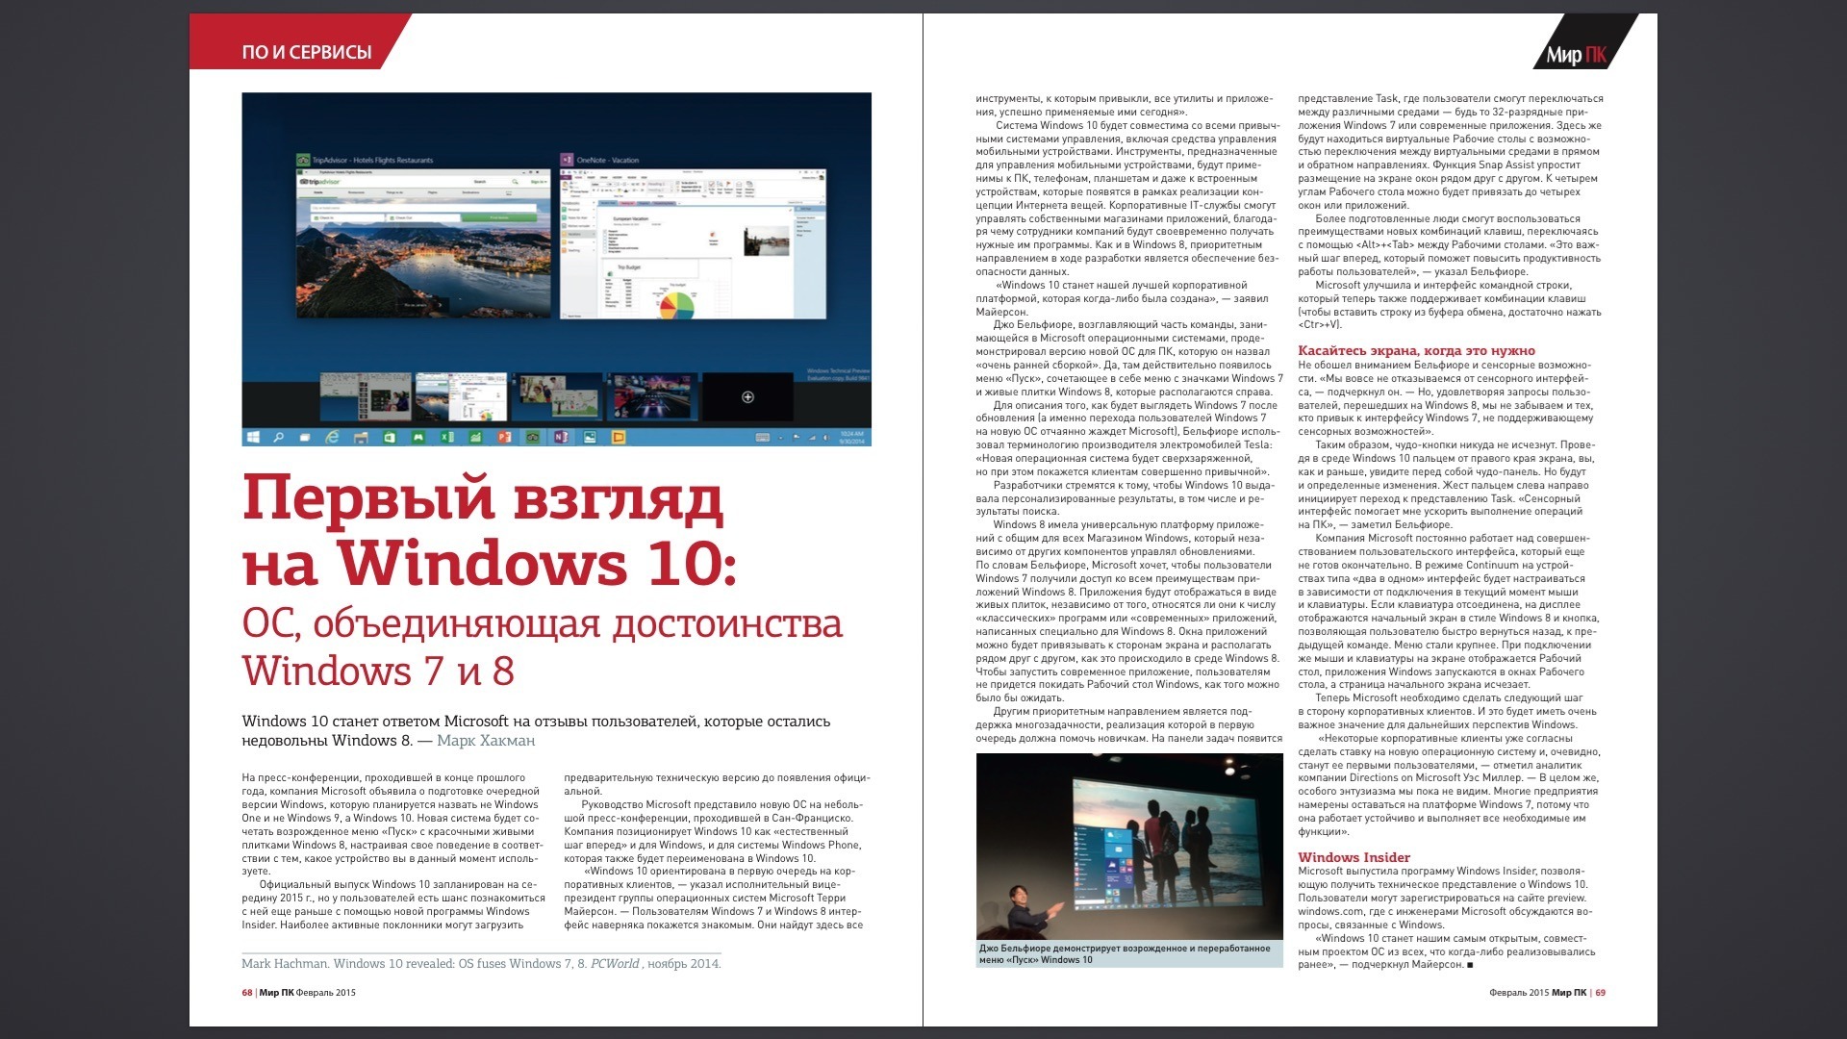Image resolution: width=1847 pixels, height=1039 pixels.
Task: Click the paragraph starting 'Теперь Microsoft необходимо сделать'
Action: pyautogui.click(x=1449, y=711)
